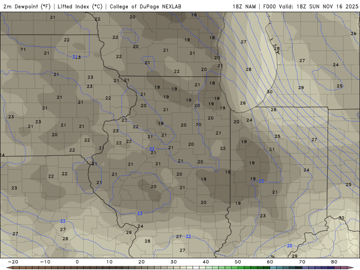The image size is (360, 270).
Task: Click the blue 23 lifted index contour label
Action: pos(140,213)
